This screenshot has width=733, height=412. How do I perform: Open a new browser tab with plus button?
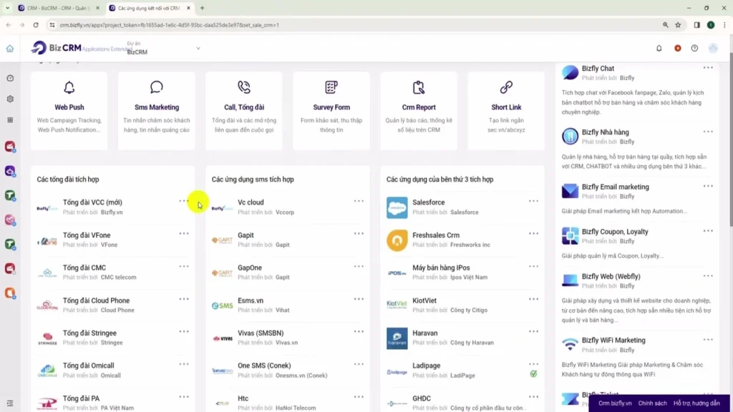[x=203, y=8]
